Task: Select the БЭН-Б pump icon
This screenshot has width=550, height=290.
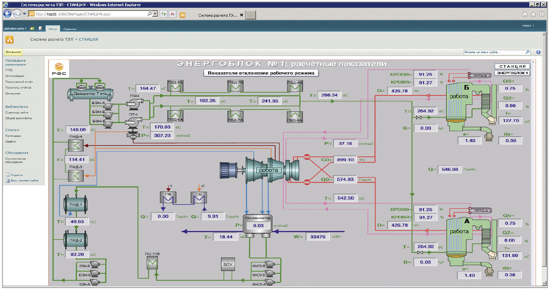Action: coord(108,116)
